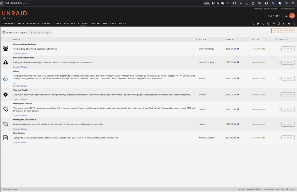Go to the Docker menu item

click(95, 24)
